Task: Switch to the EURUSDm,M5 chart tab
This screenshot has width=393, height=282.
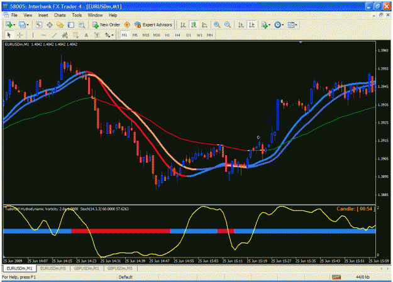Action: 53,268
